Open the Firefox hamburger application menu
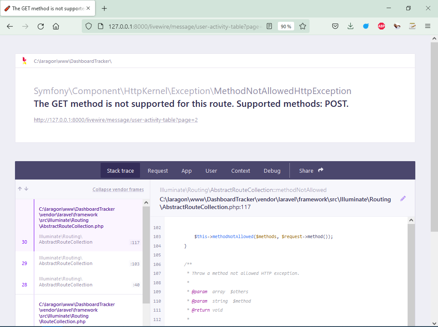Screen dimensions: 438x327 tap(427, 27)
